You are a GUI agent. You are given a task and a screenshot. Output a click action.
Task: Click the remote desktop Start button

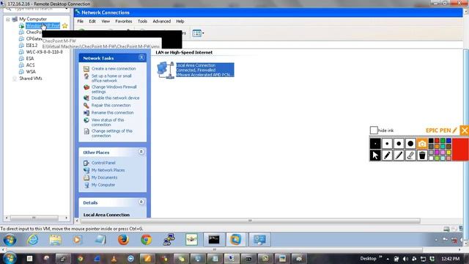10,240
